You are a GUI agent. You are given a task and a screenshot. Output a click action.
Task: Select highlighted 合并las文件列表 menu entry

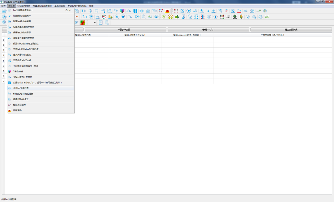pyautogui.click(x=41, y=88)
